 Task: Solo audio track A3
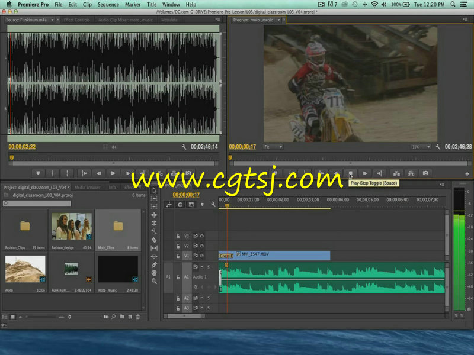209,308
